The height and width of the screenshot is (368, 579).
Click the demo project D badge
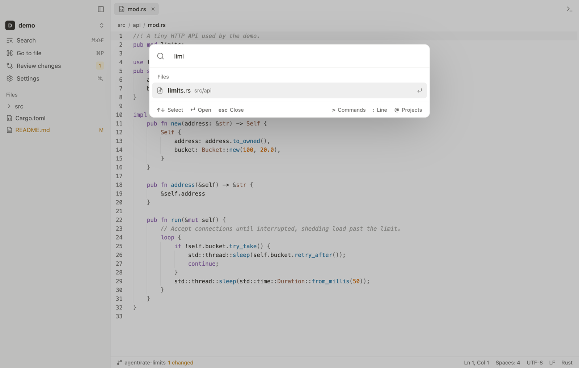[x=10, y=25]
